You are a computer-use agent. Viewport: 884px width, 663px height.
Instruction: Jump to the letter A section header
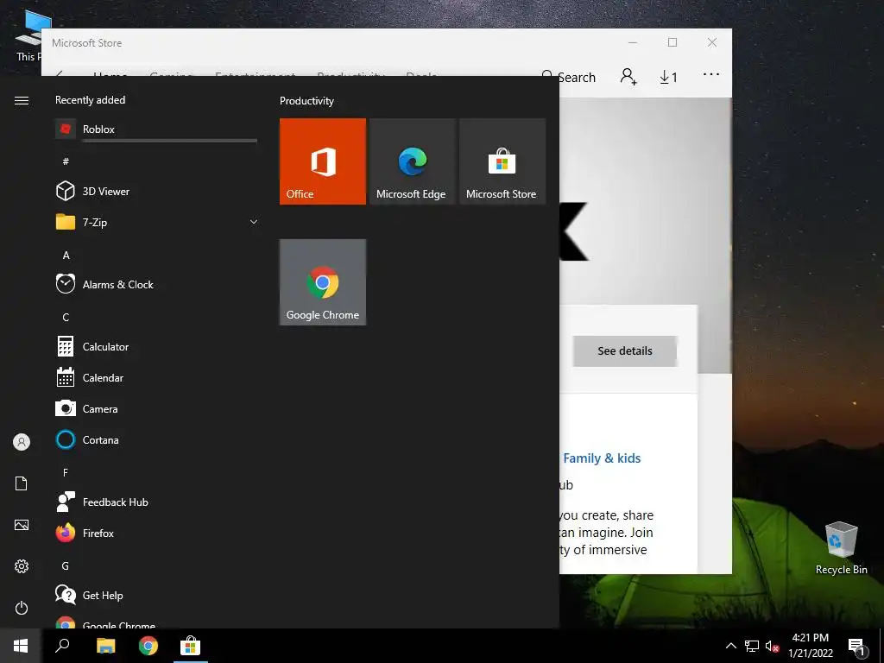pyautogui.click(x=66, y=256)
